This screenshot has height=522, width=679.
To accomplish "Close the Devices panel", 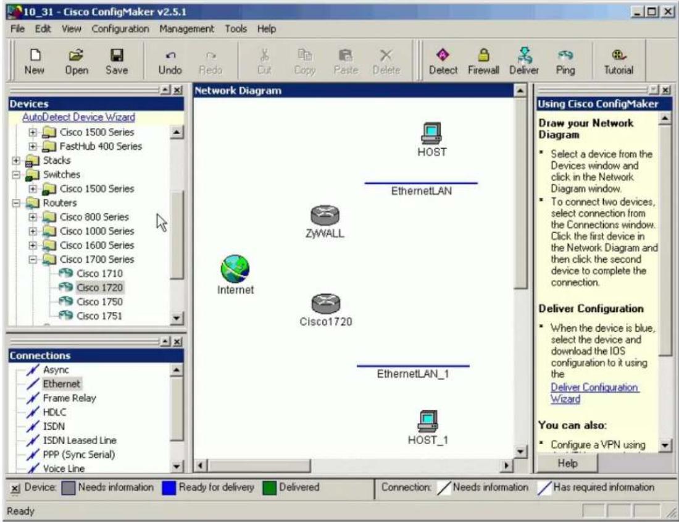I will coord(178,90).
